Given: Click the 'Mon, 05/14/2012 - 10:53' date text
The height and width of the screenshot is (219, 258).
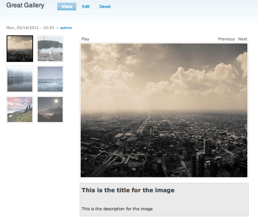Looking at the screenshot, I should 30,28.
